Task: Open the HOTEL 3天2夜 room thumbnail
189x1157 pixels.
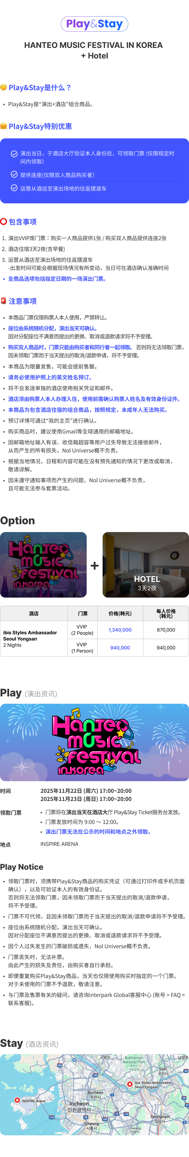Action: coord(146,565)
